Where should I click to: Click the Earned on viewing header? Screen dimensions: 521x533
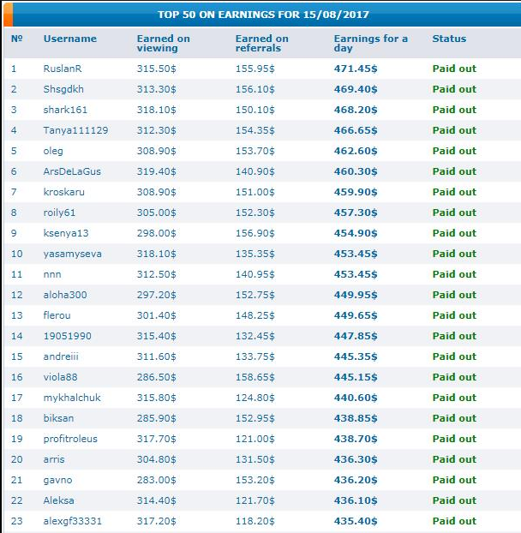tap(164, 44)
